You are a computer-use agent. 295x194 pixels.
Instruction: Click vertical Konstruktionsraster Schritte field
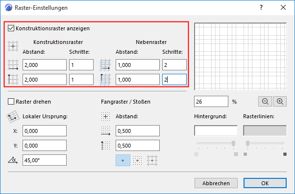pos(81,80)
